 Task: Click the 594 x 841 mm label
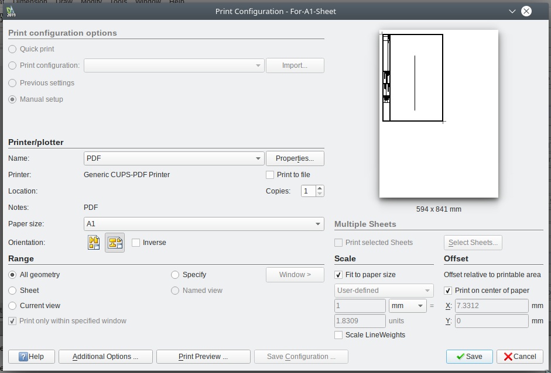(x=439, y=209)
